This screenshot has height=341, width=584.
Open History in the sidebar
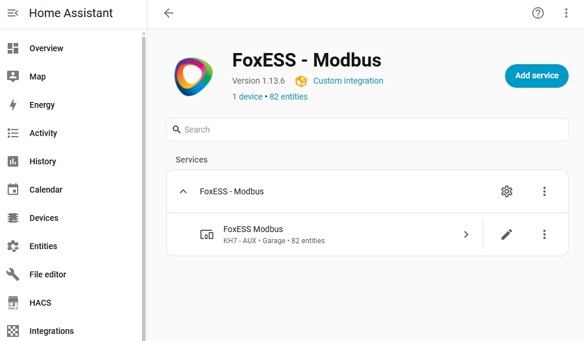click(x=71, y=161)
